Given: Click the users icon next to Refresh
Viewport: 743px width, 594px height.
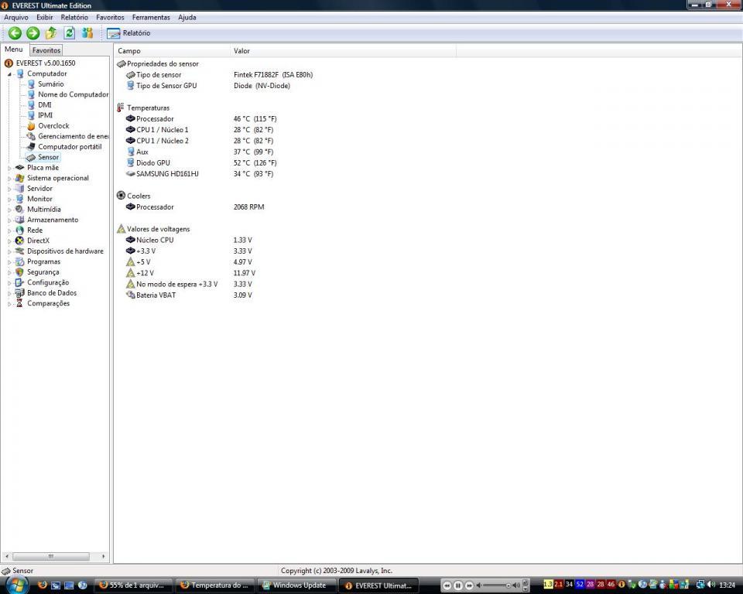Looking at the screenshot, I should tap(87, 32).
